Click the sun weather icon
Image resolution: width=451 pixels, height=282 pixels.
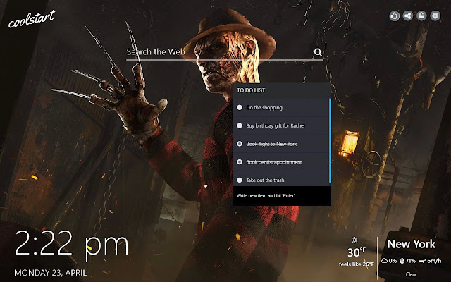coord(355,240)
